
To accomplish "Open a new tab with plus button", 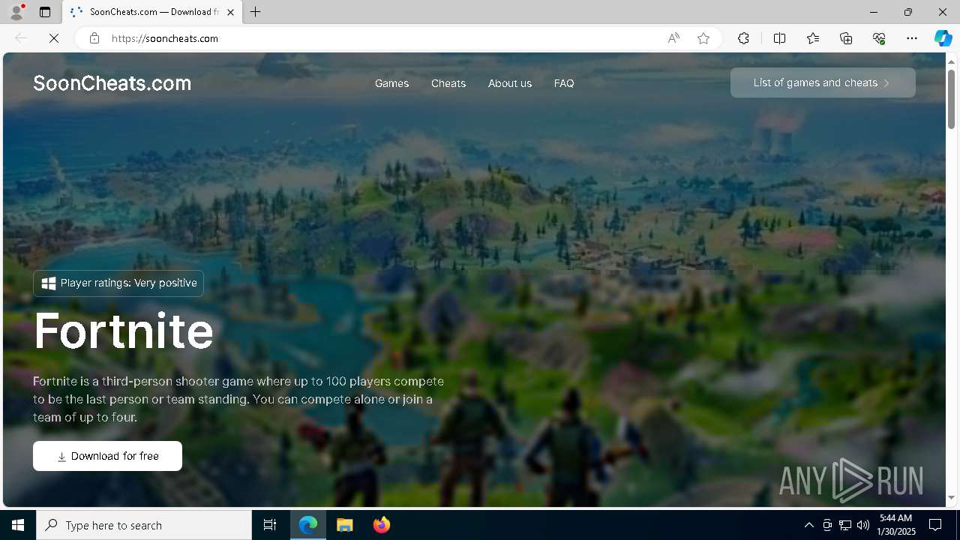I will [256, 12].
